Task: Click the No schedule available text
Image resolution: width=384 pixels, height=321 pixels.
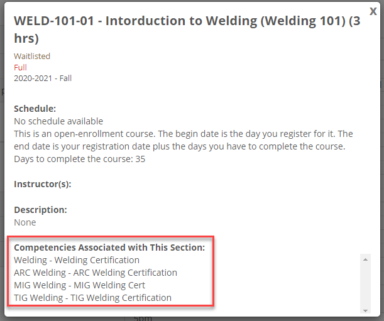Action: click(58, 121)
